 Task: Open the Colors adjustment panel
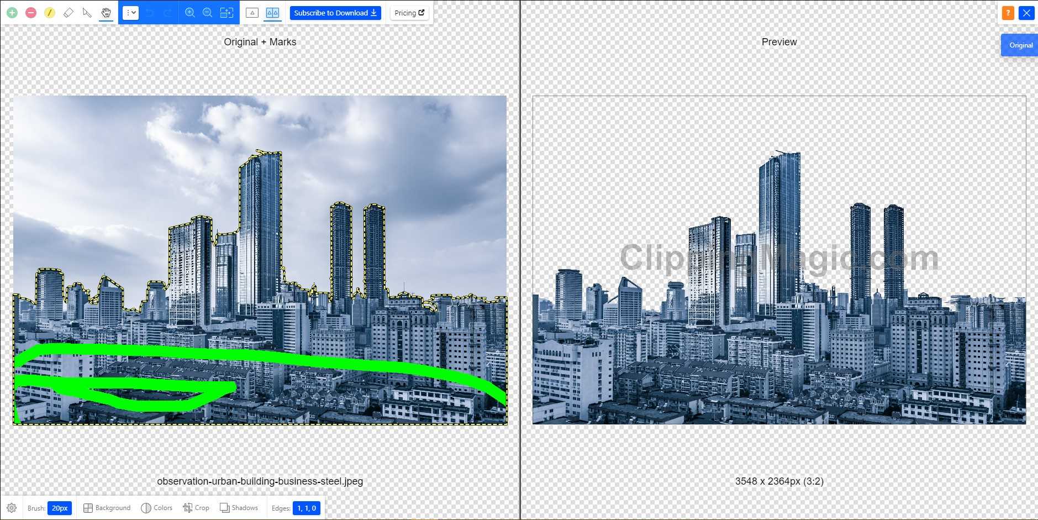click(x=157, y=508)
